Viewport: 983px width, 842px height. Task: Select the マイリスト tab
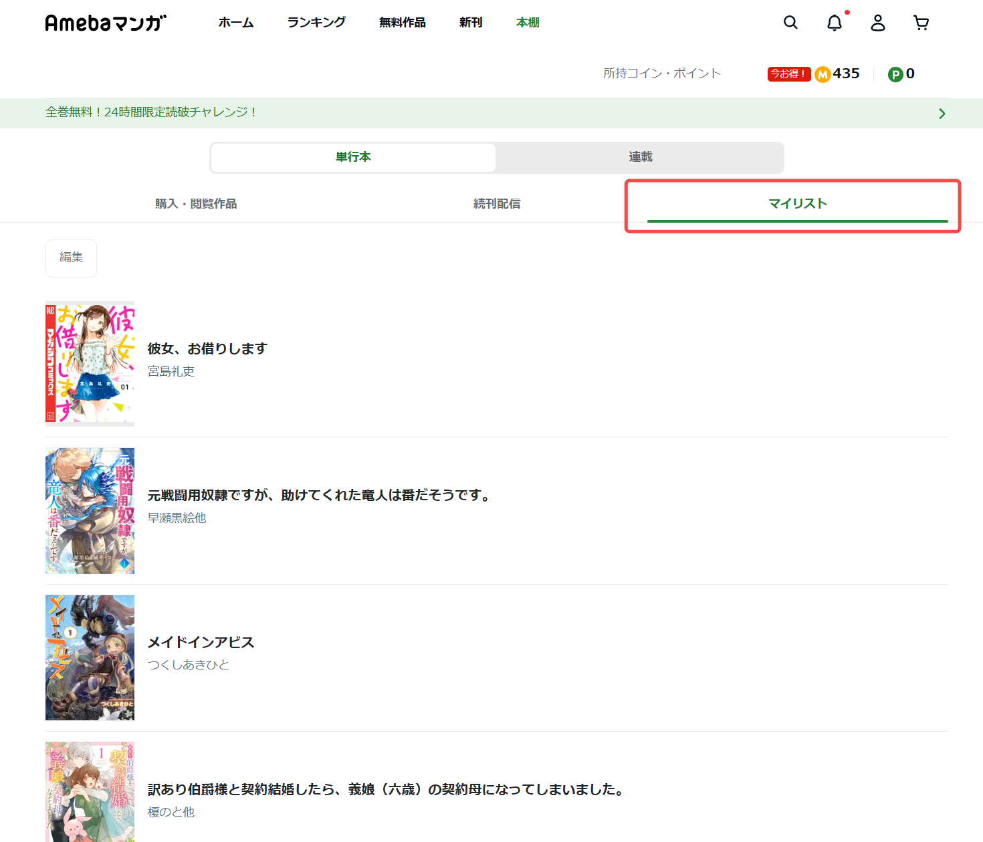tap(798, 204)
